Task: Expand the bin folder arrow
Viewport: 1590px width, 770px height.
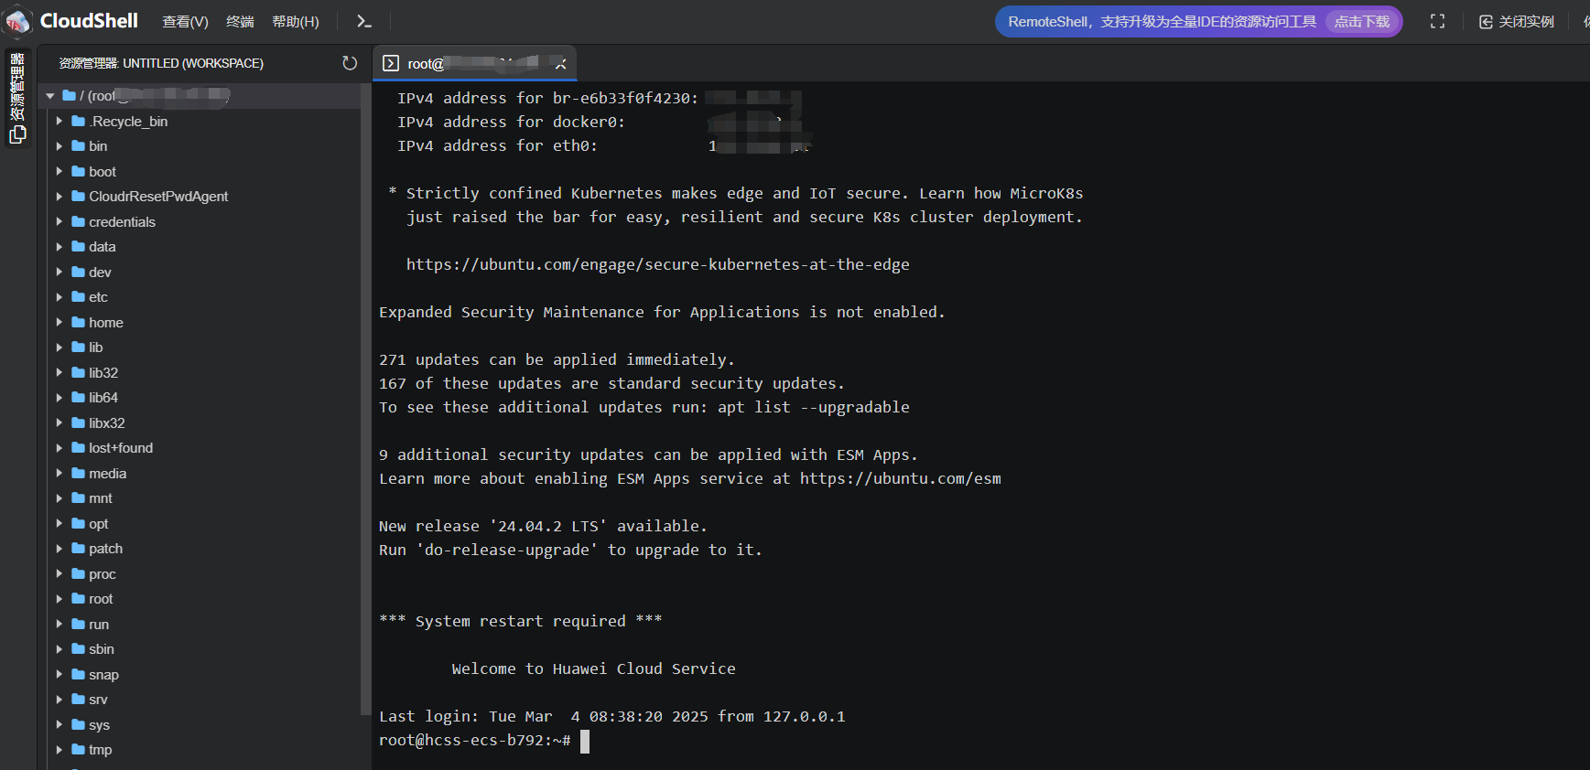Action: [x=59, y=146]
